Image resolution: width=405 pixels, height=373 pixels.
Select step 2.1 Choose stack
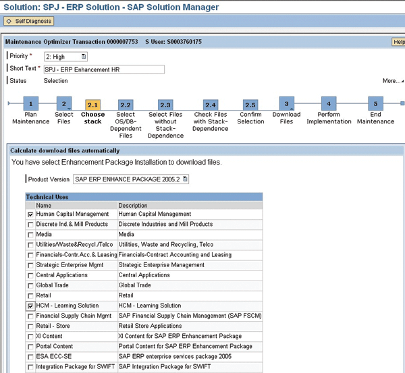click(x=92, y=105)
